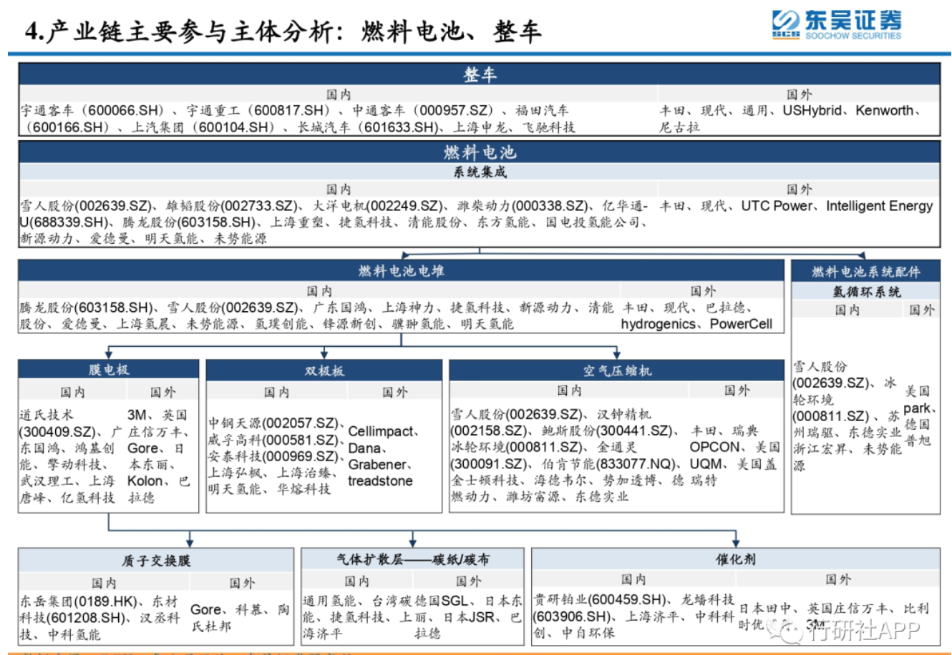Click Grabener in the 双极板 国外 column

coord(377,465)
